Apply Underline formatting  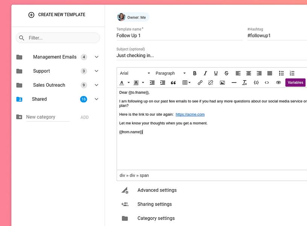(216, 73)
